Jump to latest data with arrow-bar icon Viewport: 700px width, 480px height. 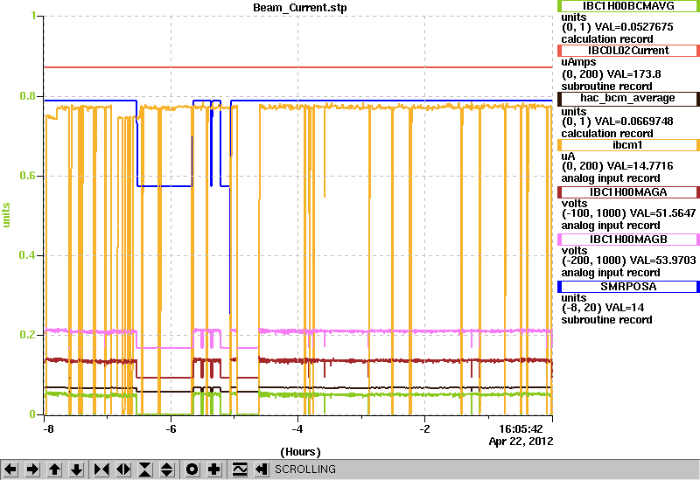[x=262, y=470]
